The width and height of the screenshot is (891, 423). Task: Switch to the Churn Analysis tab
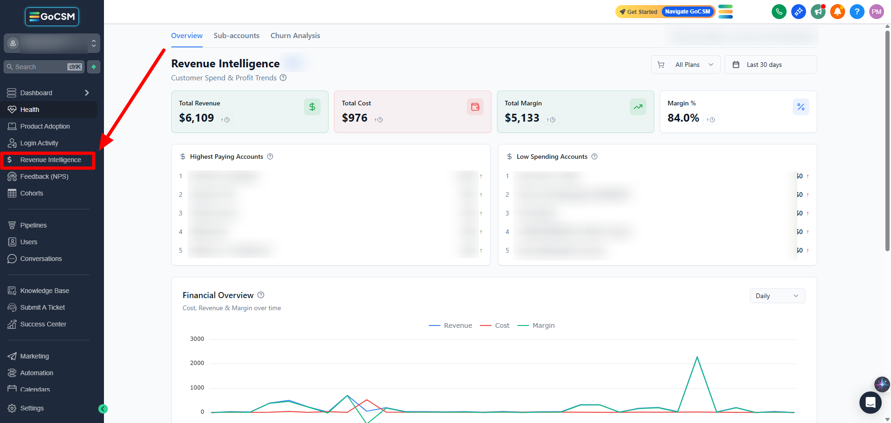click(295, 36)
